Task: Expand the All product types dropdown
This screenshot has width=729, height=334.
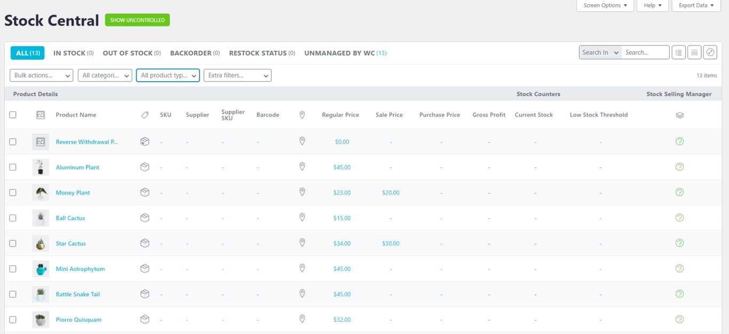Action: (x=168, y=76)
